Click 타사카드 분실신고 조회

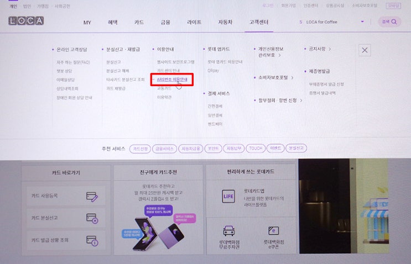[126, 80]
